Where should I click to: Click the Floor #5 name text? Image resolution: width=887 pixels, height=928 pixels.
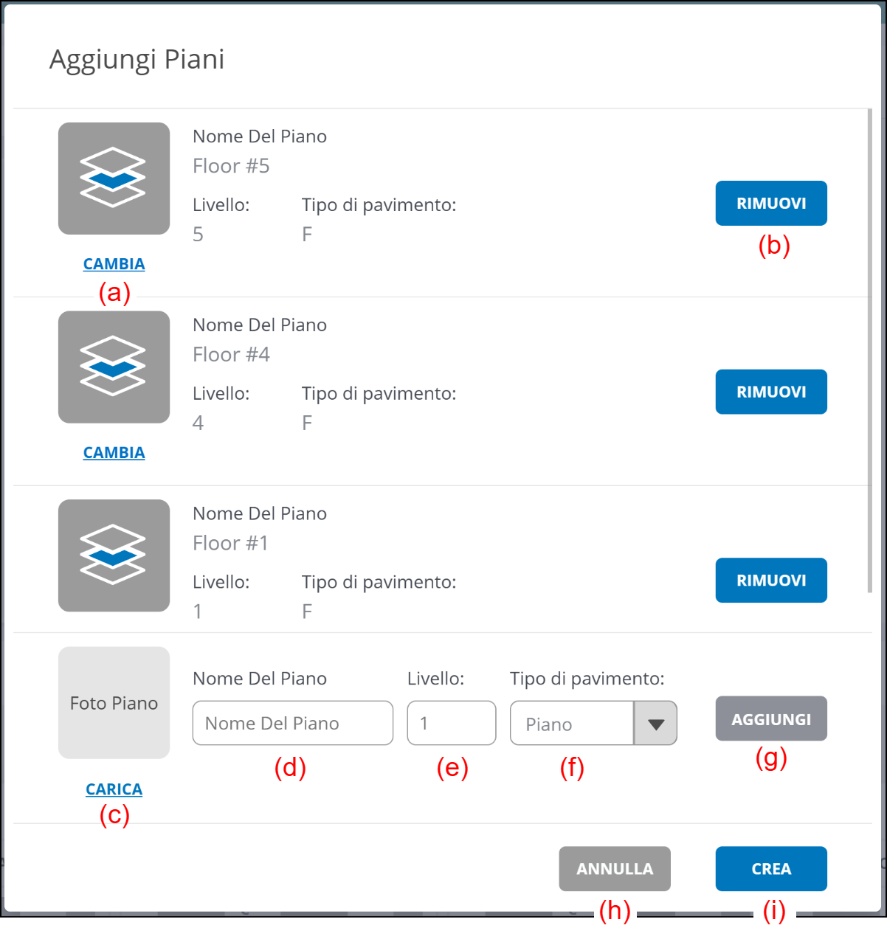pyautogui.click(x=231, y=166)
